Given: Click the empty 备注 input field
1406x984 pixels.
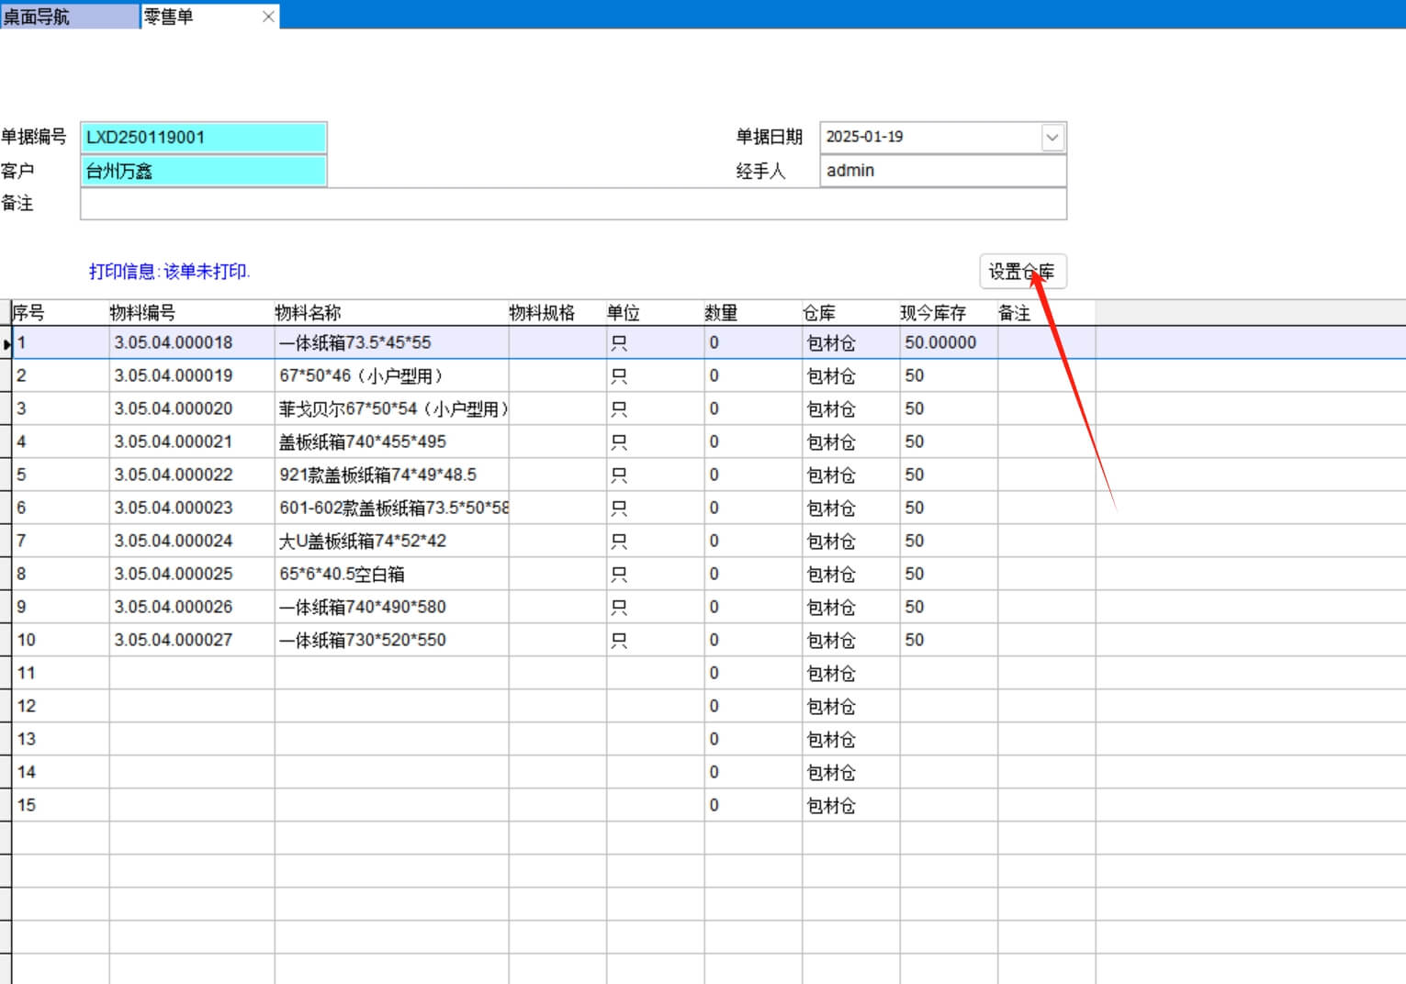Looking at the screenshot, I should click(x=572, y=204).
